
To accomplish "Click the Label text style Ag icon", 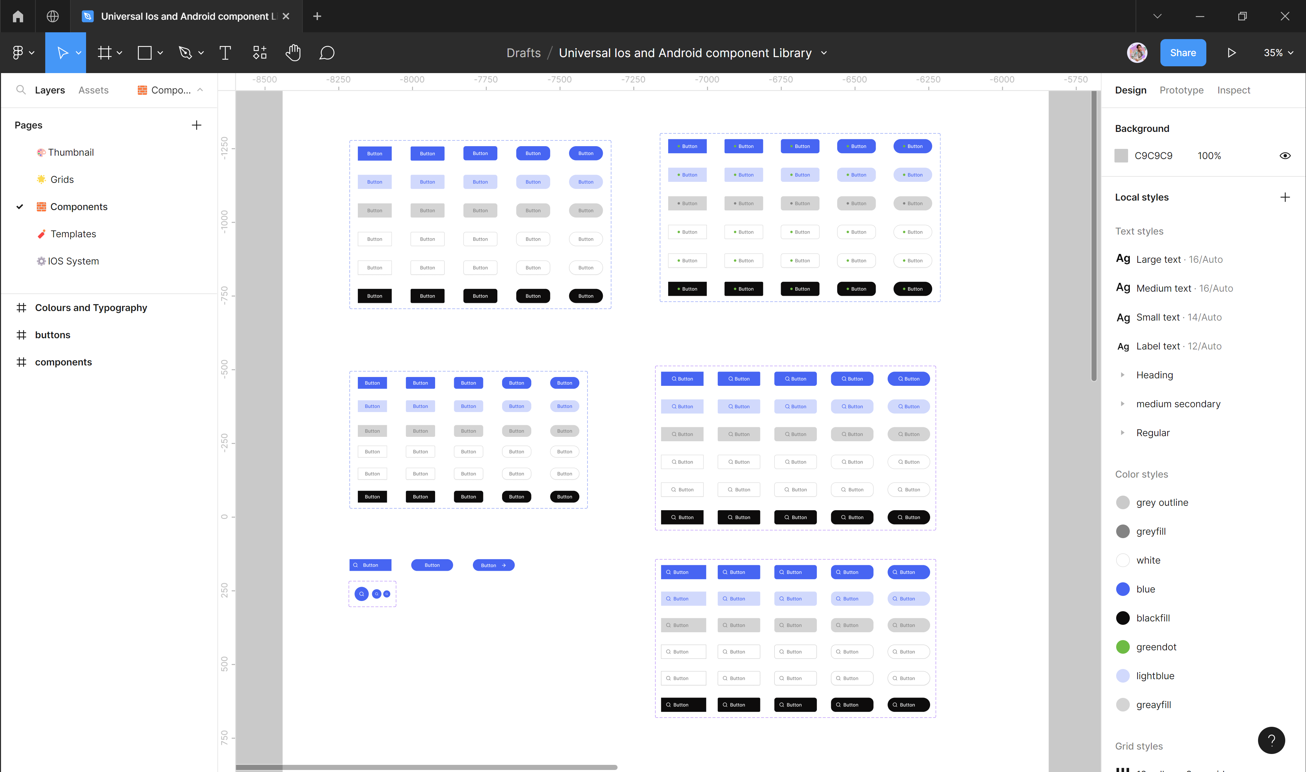I will [x=1123, y=346].
